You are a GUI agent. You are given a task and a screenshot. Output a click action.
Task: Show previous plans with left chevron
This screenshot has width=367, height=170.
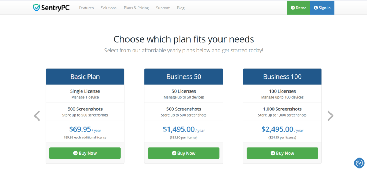(x=37, y=116)
